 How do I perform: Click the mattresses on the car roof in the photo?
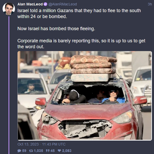coord(93,68)
